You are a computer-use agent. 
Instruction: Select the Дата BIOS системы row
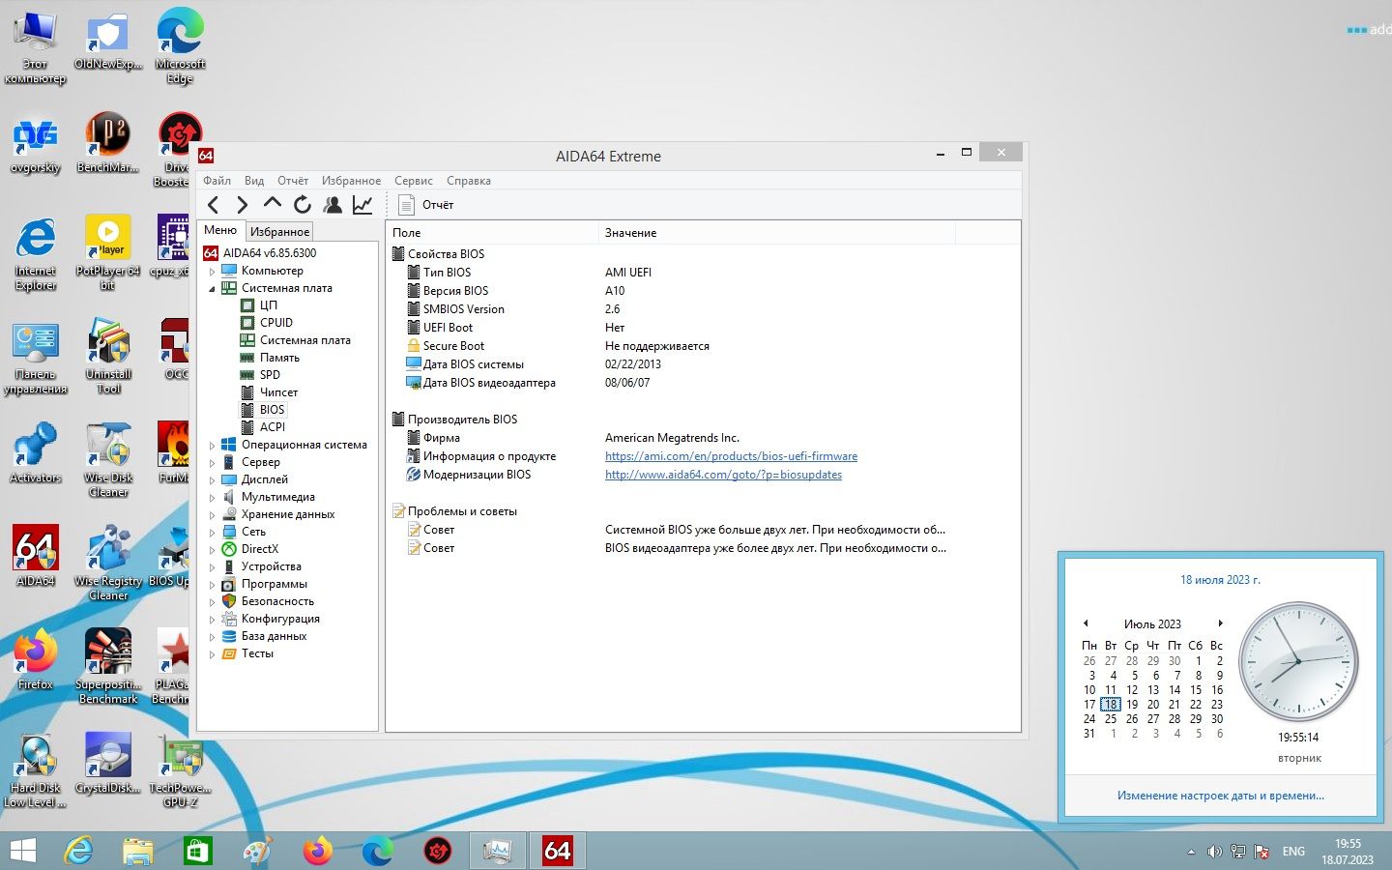[x=703, y=364]
